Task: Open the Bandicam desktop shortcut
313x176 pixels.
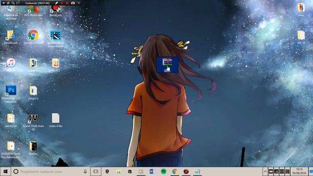Action: tap(55, 11)
